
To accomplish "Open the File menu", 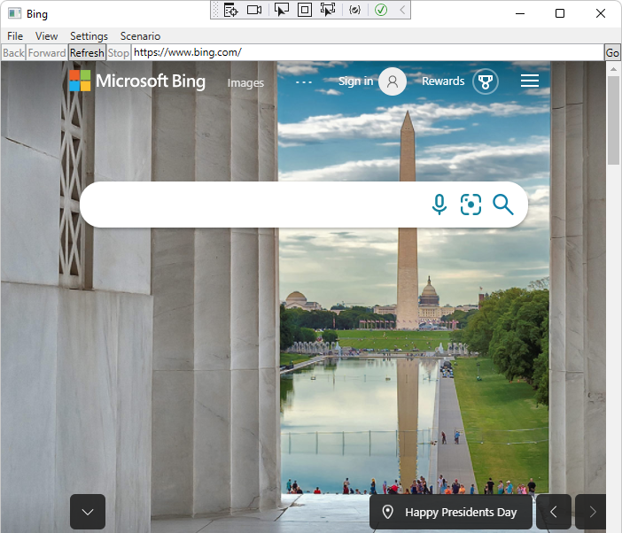I will click(x=15, y=36).
